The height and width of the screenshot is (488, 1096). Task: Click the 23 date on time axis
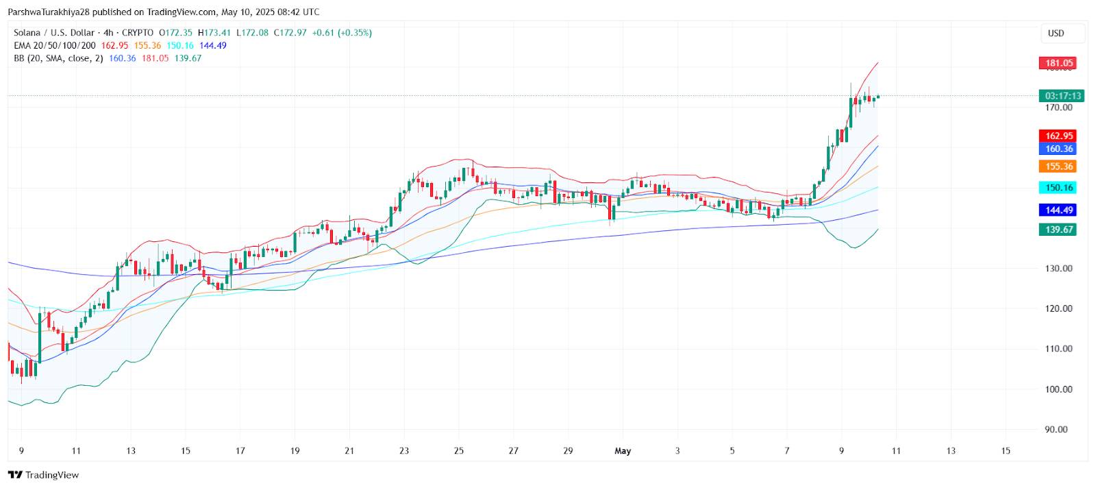pos(404,451)
